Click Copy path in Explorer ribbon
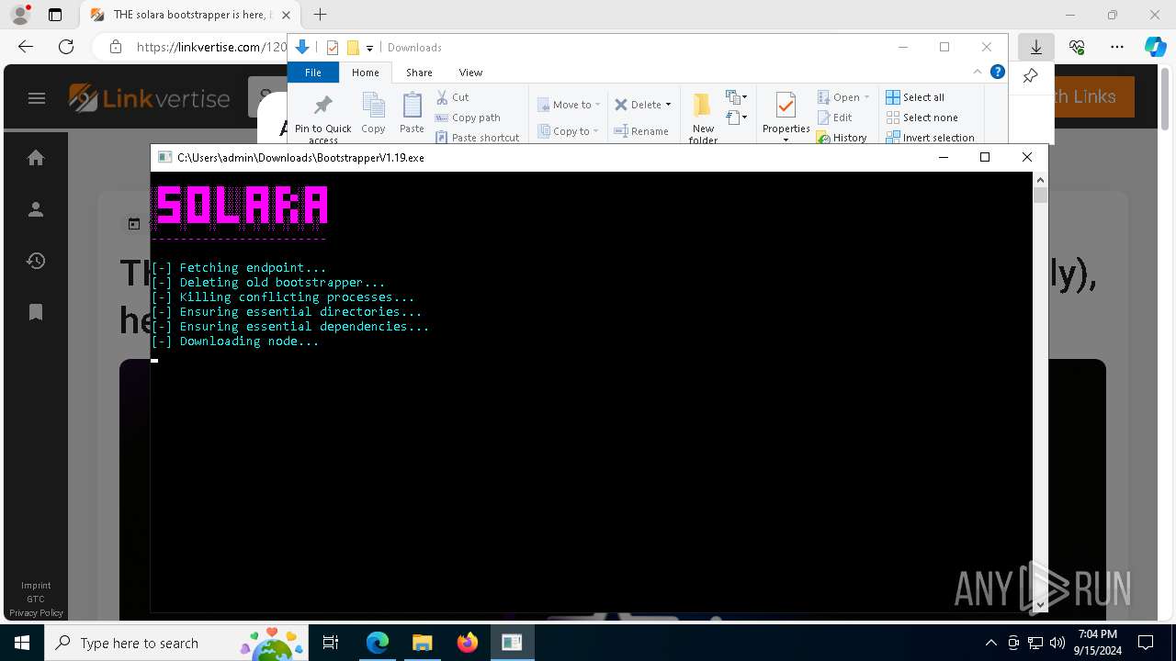Image resolution: width=1176 pixels, height=661 pixels. tap(468, 118)
